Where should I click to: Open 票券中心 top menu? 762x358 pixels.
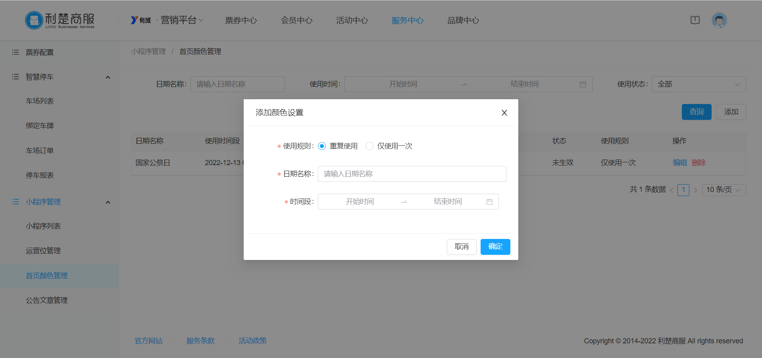point(241,20)
